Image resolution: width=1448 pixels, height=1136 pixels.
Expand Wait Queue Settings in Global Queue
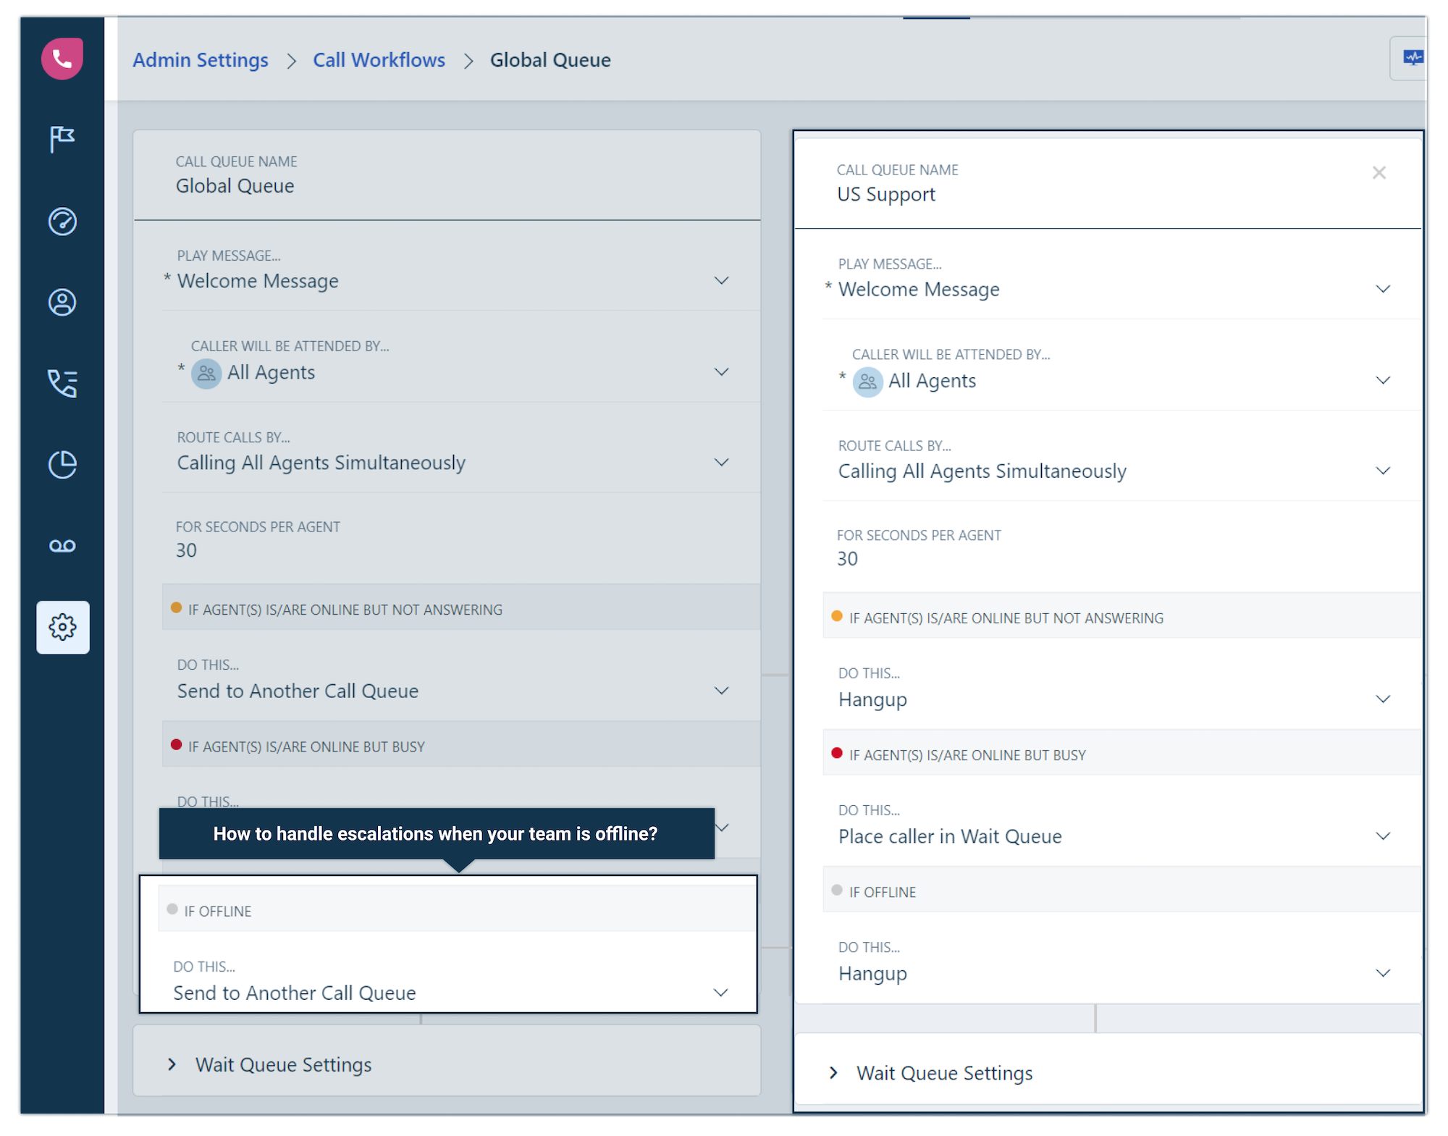pyautogui.click(x=447, y=1064)
